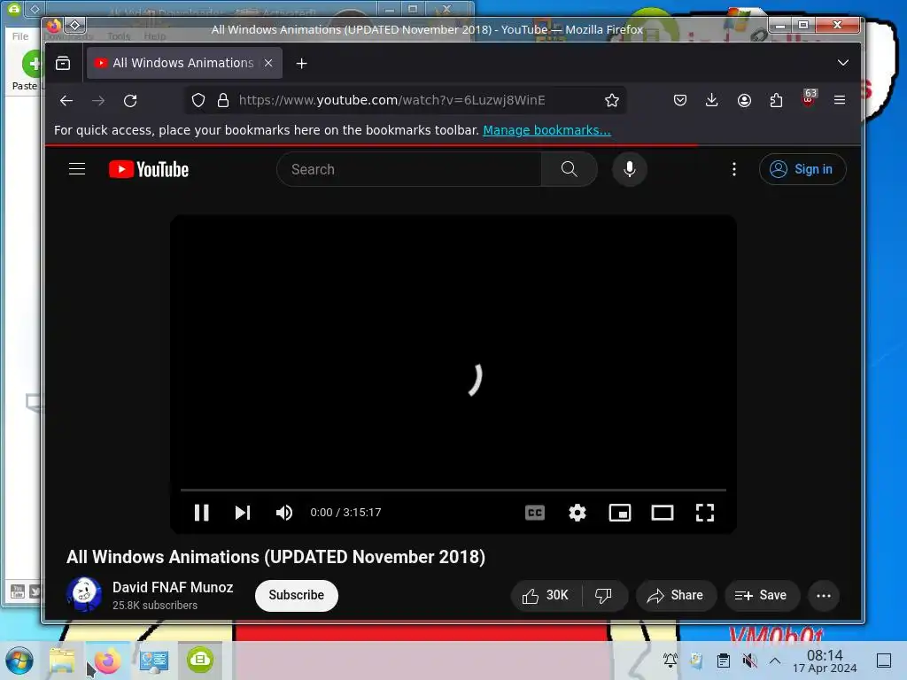Reload the current YouTube page
The image size is (907, 680).
coord(131,101)
